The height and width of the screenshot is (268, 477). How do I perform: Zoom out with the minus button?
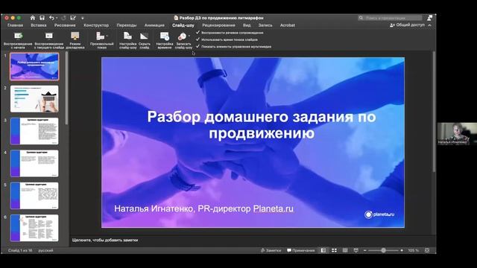tap(364, 250)
